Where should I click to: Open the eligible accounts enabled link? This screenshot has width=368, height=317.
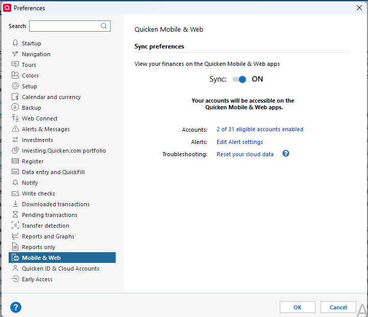[x=260, y=129]
